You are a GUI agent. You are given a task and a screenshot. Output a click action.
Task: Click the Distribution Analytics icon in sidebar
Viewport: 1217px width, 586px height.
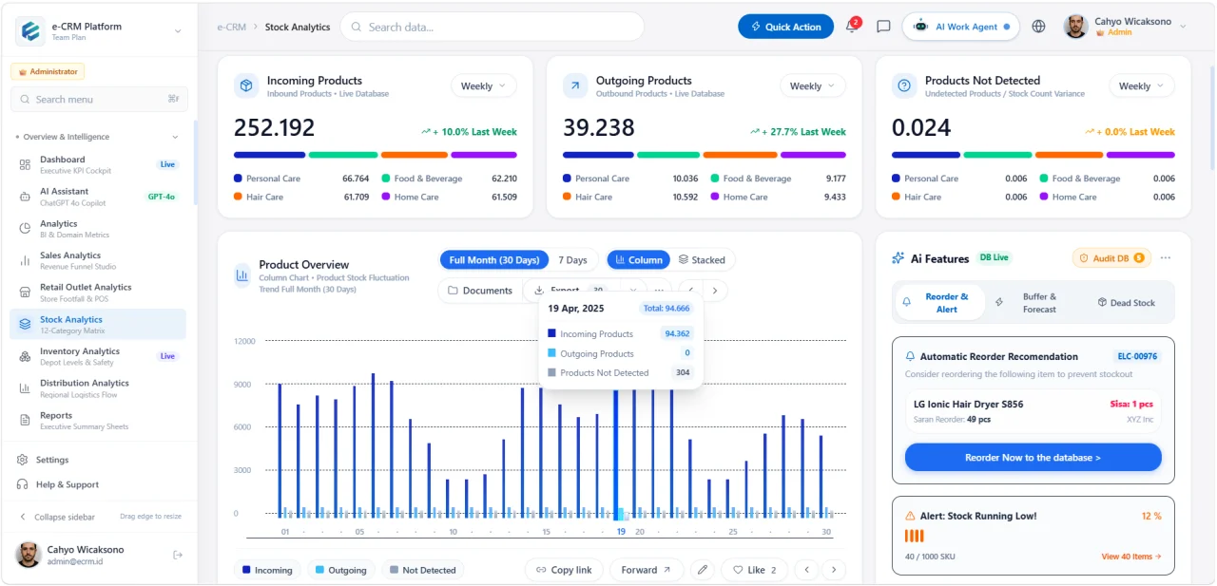(x=25, y=388)
